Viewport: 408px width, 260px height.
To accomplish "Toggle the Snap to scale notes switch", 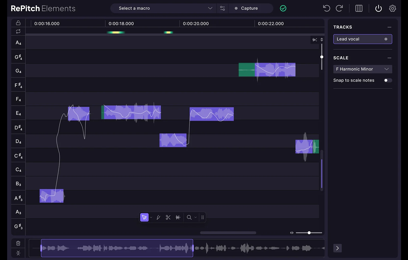I will (388, 80).
